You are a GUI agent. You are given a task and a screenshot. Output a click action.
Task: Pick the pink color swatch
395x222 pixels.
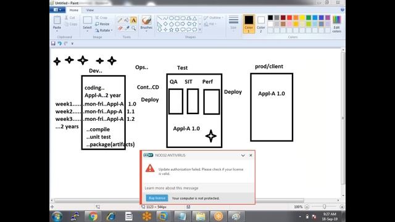[289, 24]
